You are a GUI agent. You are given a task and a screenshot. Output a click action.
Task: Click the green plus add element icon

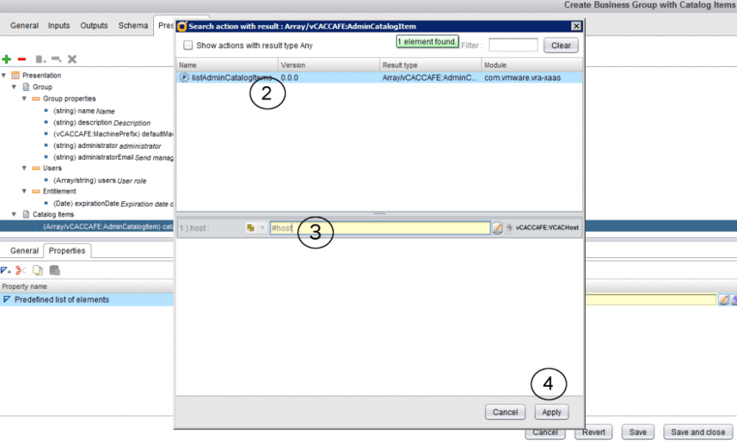click(x=7, y=59)
